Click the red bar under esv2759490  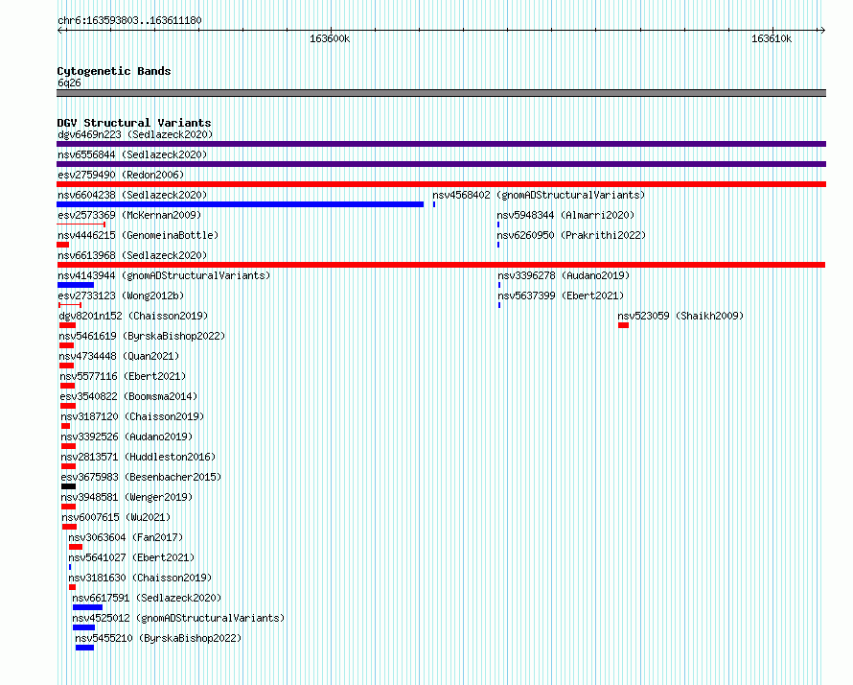click(441, 184)
